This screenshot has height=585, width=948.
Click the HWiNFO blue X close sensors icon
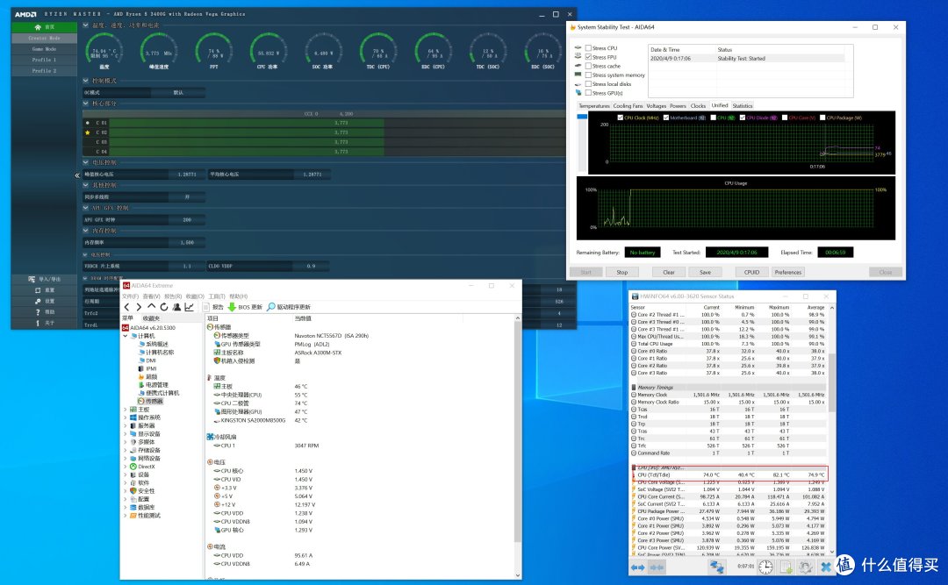pos(826,567)
